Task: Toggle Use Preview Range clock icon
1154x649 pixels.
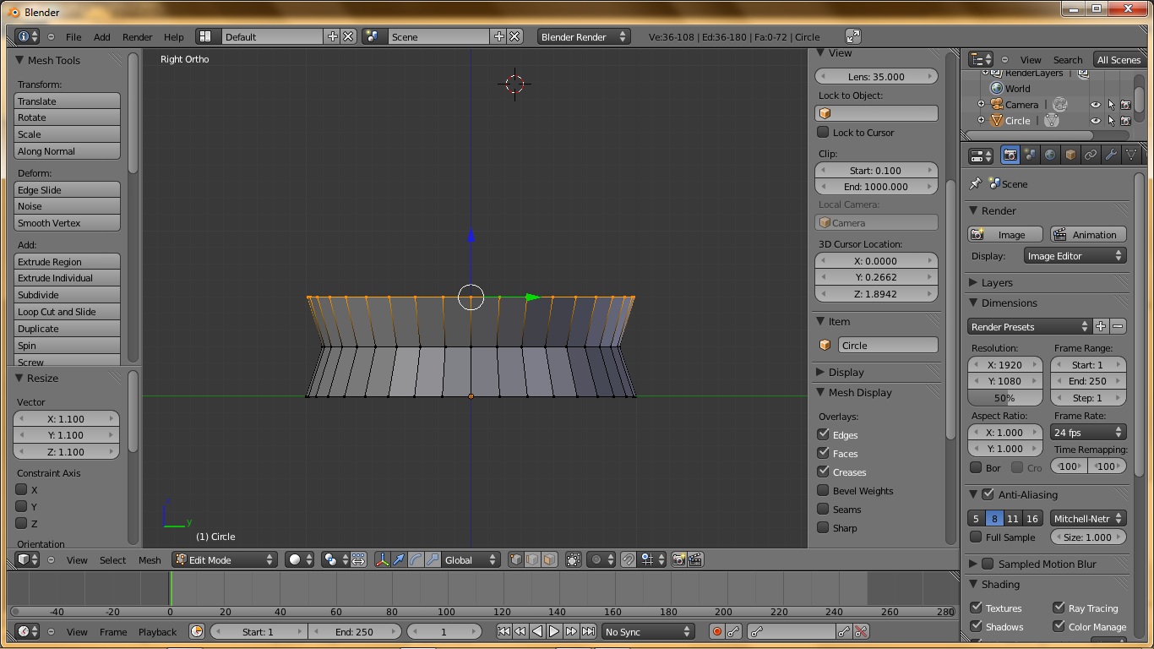Action: 197,631
